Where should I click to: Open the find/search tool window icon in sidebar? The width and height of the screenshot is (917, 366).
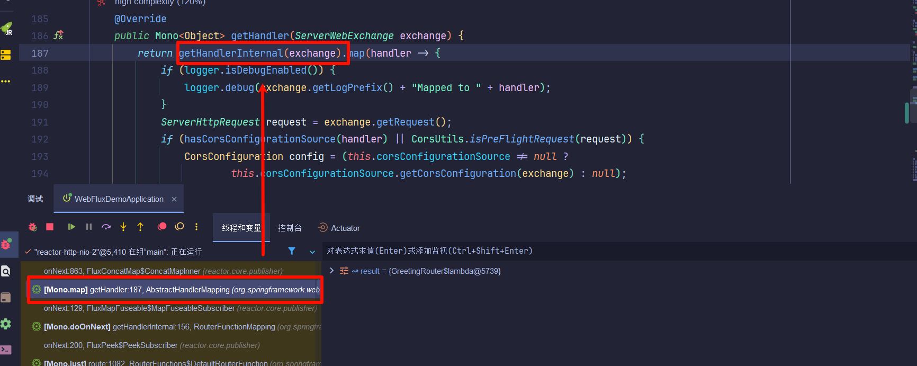(6, 271)
